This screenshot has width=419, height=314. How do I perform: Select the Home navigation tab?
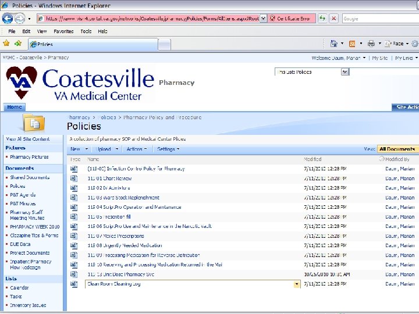click(15, 107)
